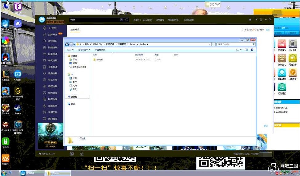The width and height of the screenshot is (300, 176).
Task: Click the Explorer help icon
Action: tap(252, 50)
